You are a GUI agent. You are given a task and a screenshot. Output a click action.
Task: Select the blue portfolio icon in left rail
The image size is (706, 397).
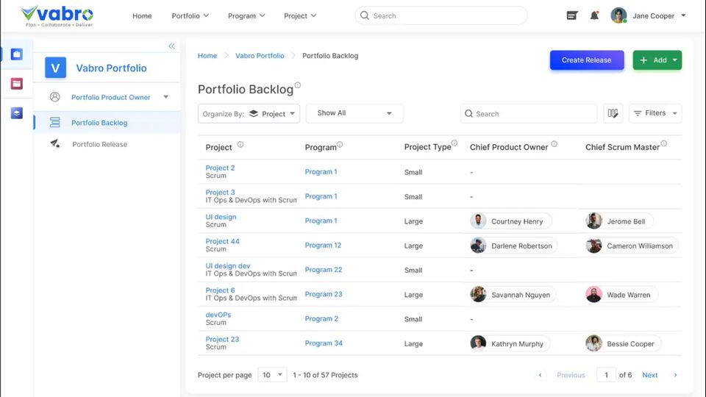coord(16,54)
